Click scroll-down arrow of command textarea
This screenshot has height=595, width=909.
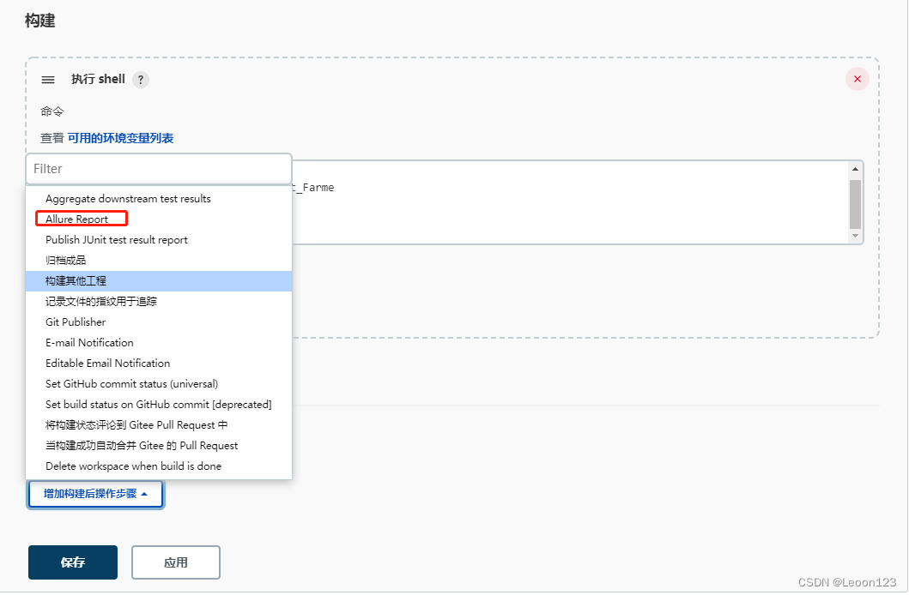point(855,236)
